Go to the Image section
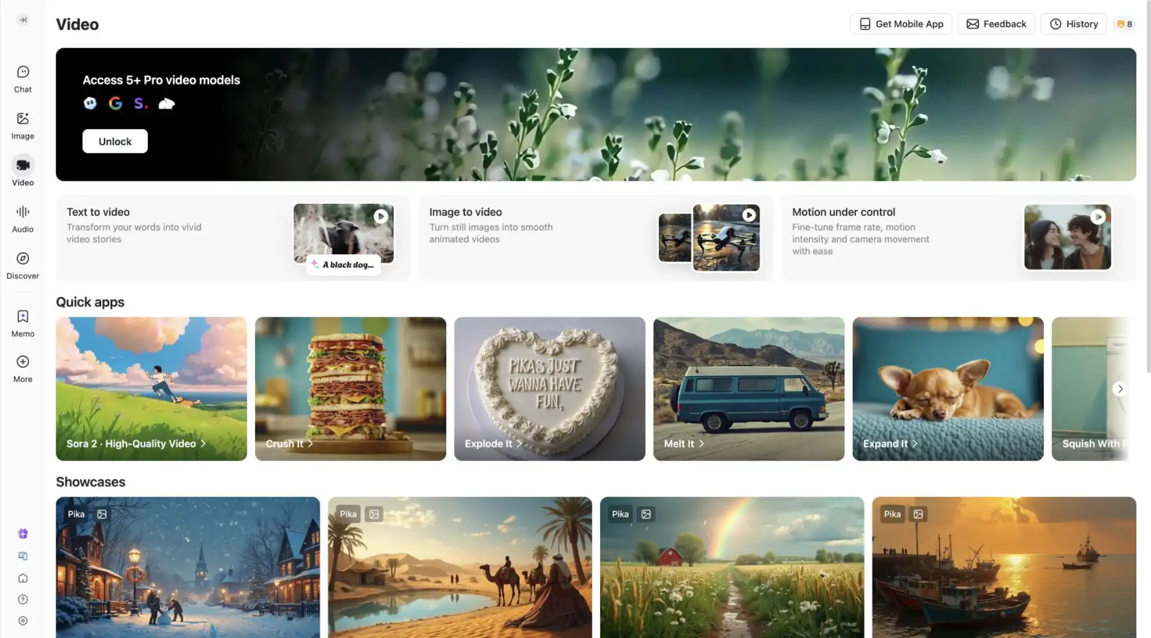This screenshot has width=1151, height=638. 23,126
